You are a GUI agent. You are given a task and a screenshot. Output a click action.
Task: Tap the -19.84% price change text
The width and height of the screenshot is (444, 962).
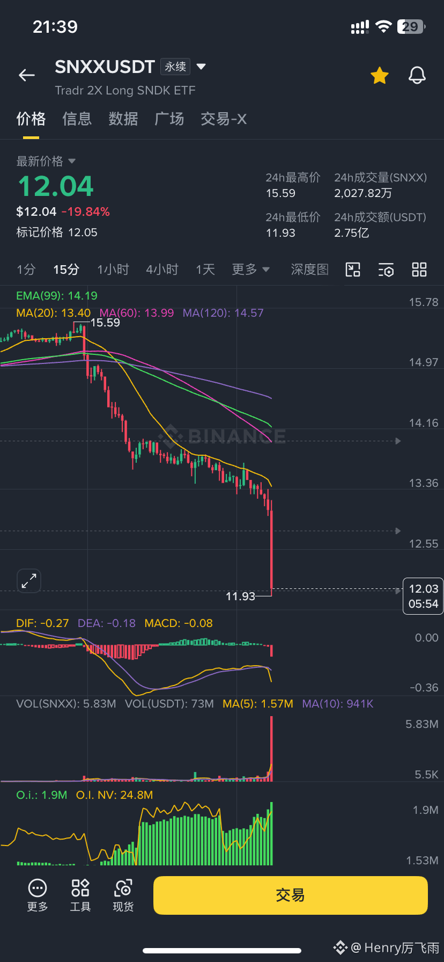click(86, 212)
